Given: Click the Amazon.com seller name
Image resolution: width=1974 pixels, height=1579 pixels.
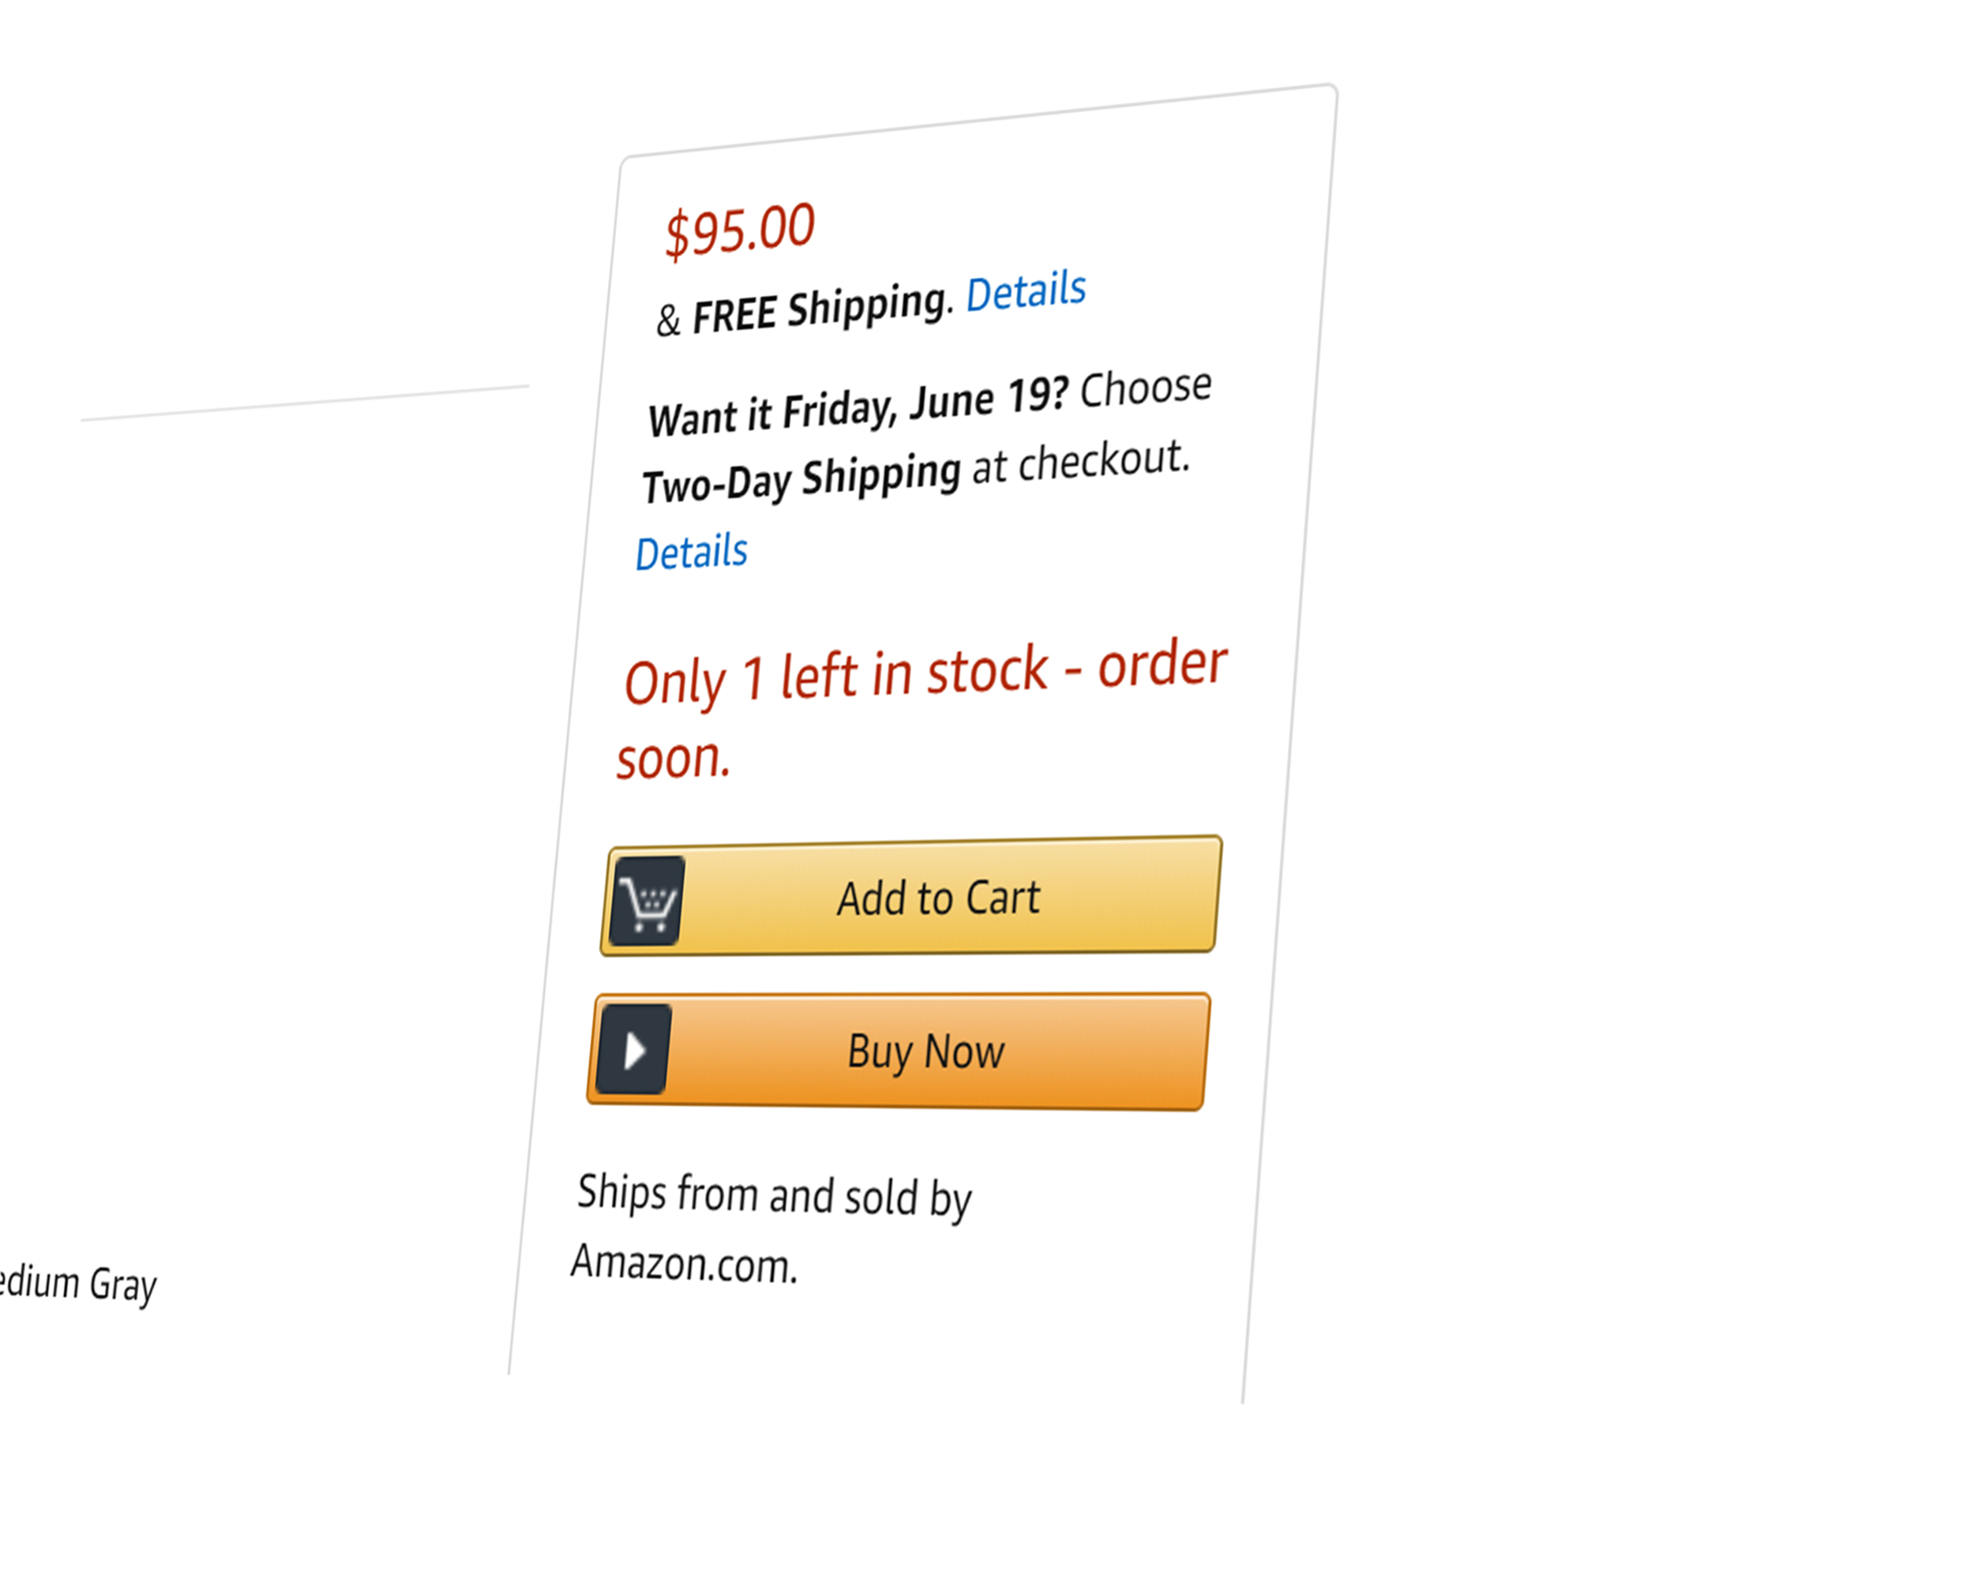Looking at the screenshot, I should coord(684,1264).
